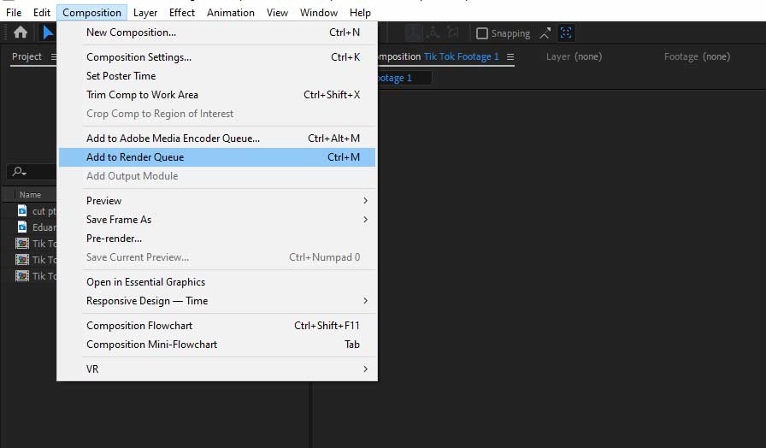766x448 pixels.
Task: Choose Open in Essential Graphics
Action: [217, 282]
